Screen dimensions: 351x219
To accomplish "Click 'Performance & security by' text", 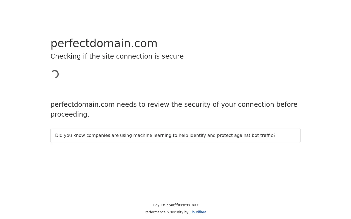I will coord(166,212).
